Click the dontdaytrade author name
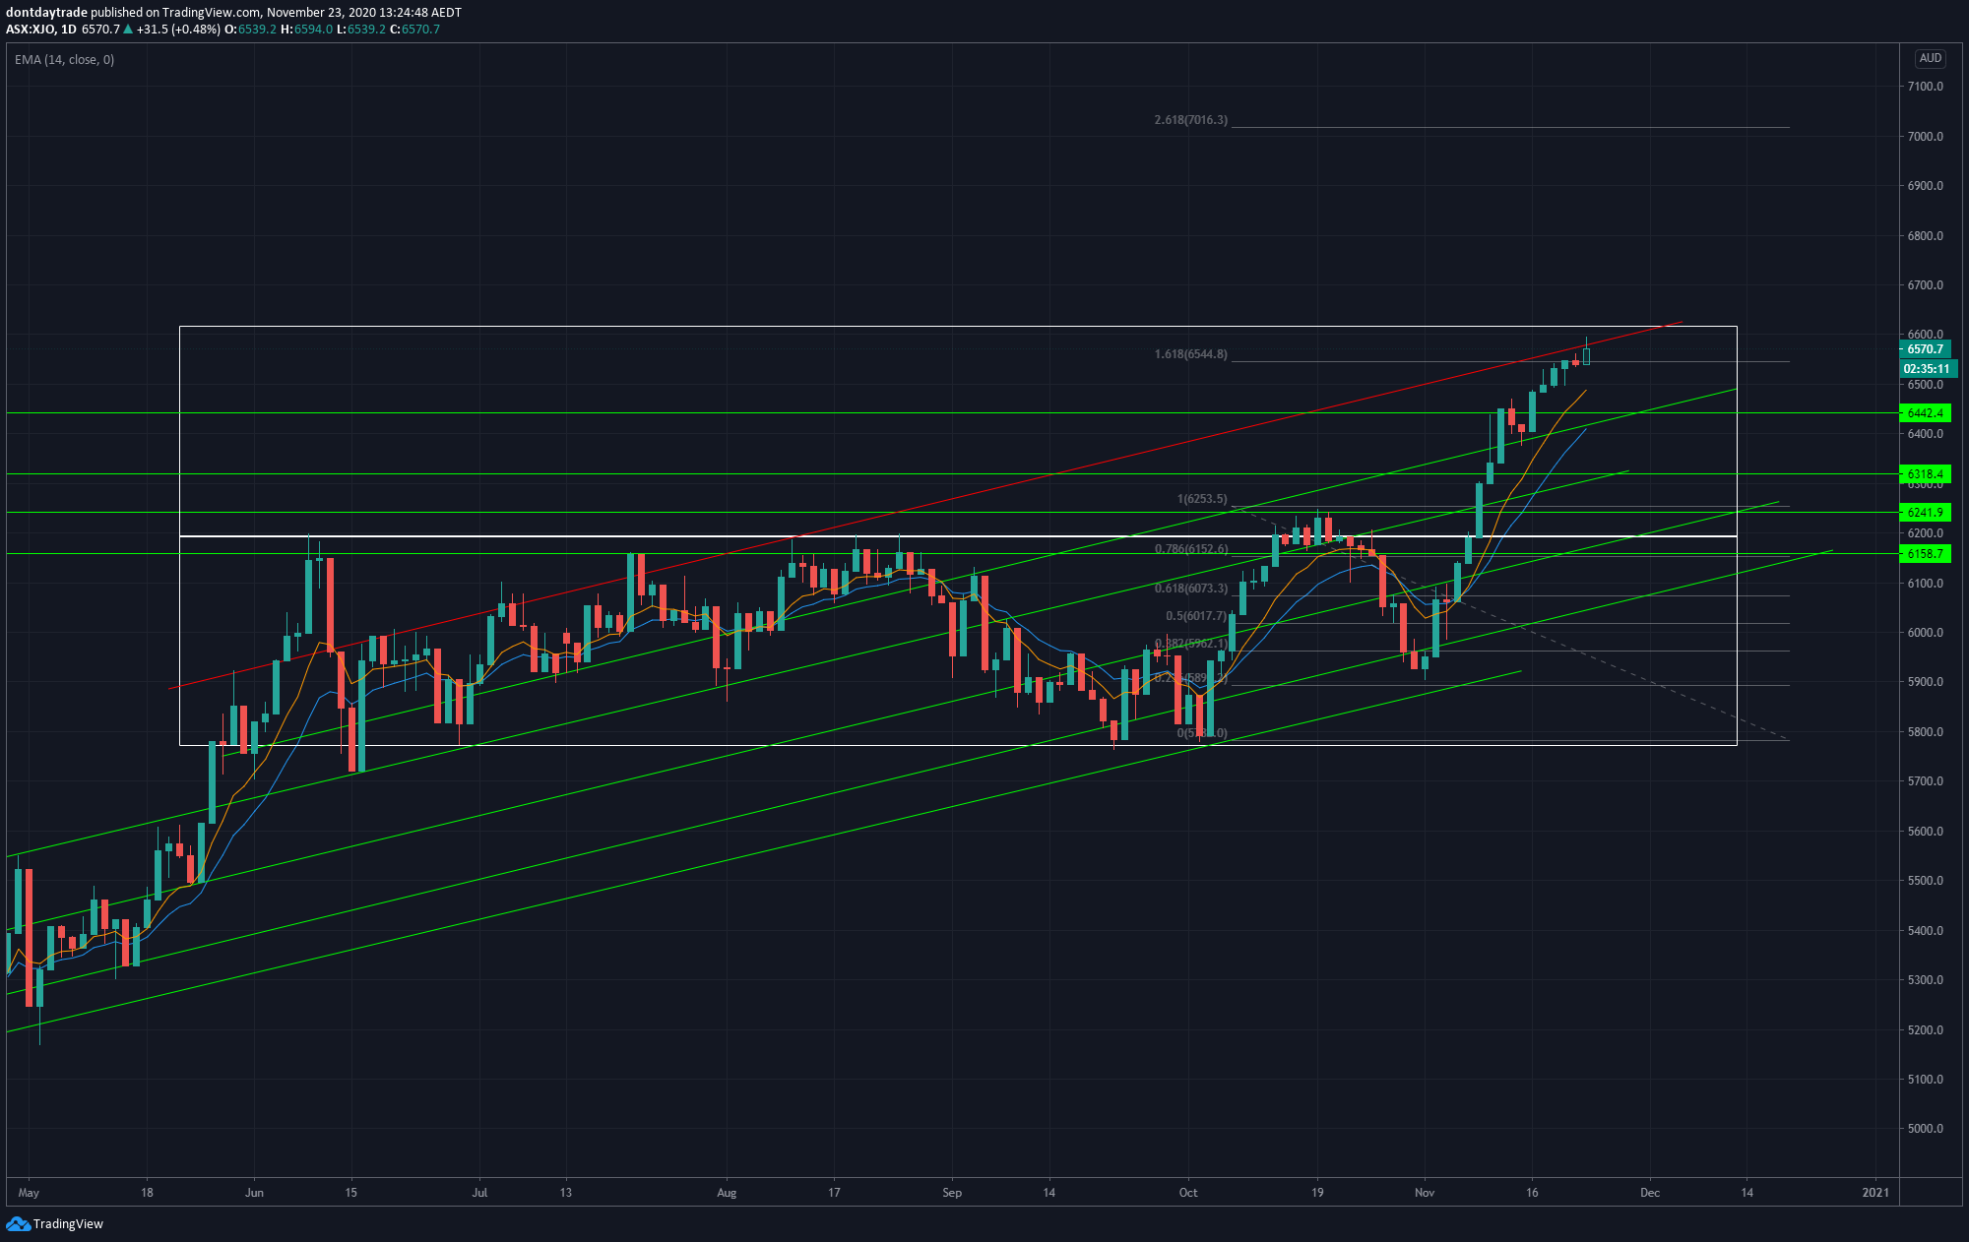Screen dimensions: 1969x1242 click(x=46, y=13)
